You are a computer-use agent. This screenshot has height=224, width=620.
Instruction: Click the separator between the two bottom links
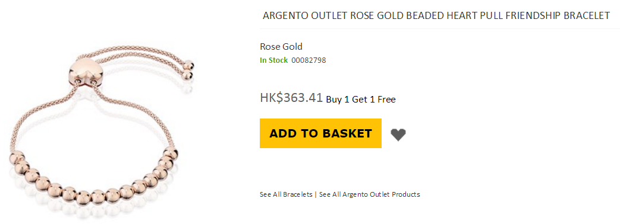pos(316,194)
